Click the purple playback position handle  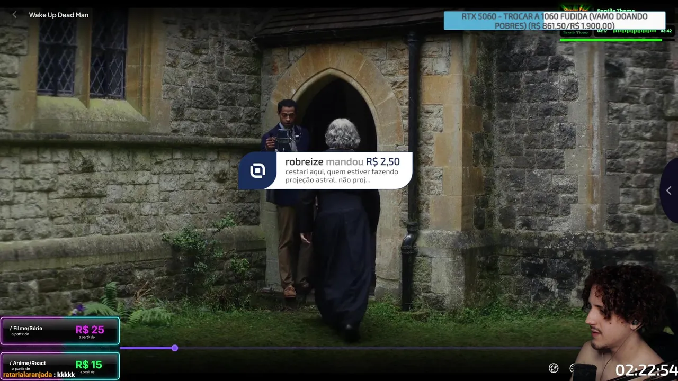(175, 348)
